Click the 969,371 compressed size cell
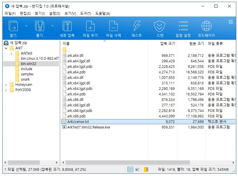The image size is (238, 176). 168,56
